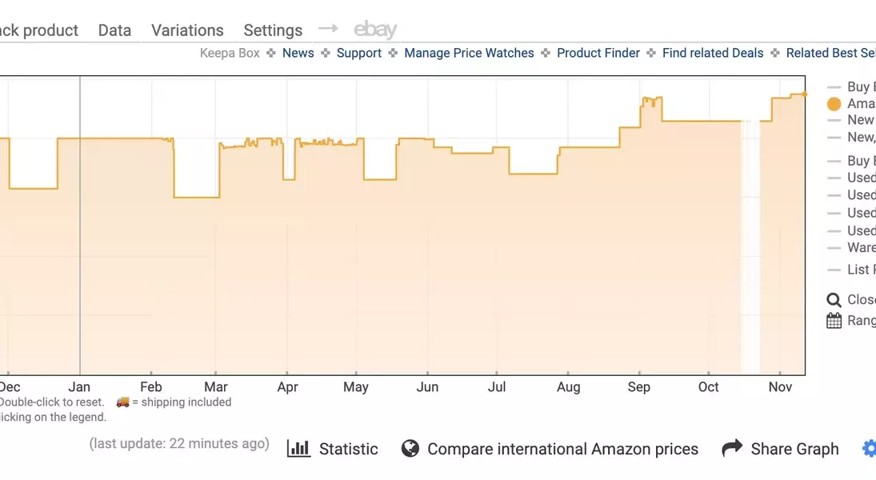Click the Share Graph arrow icon
The height and width of the screenshot is (480, 876).
click(732, 449)
